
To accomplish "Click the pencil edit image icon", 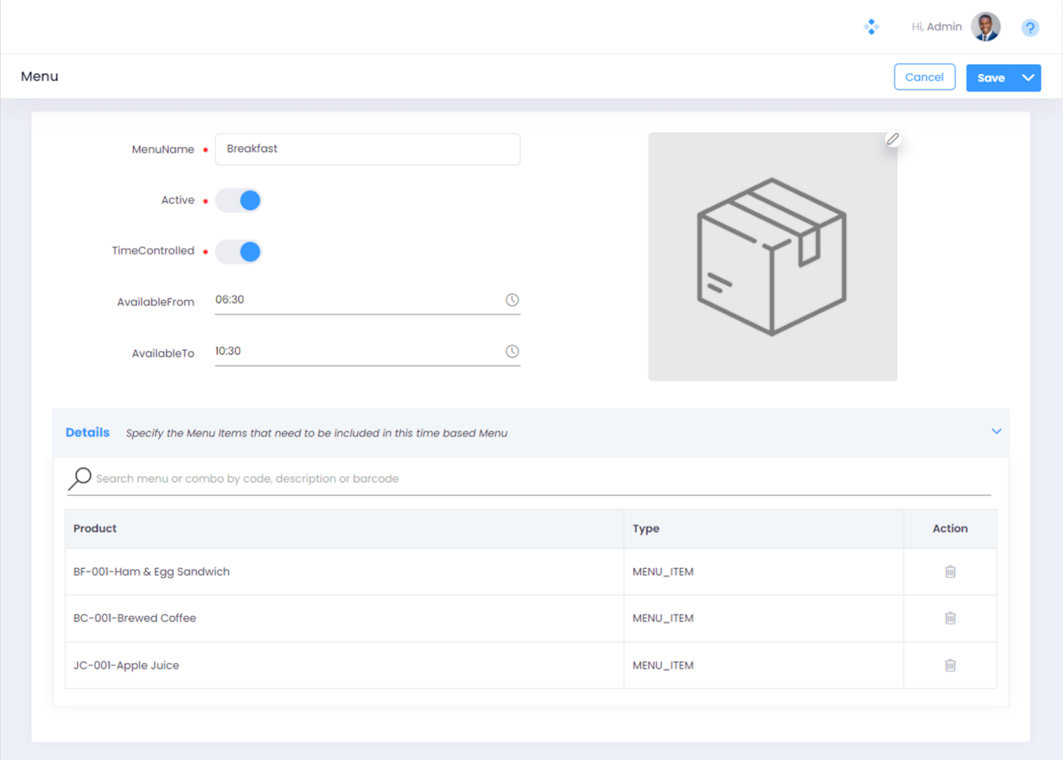I will 893,139.
